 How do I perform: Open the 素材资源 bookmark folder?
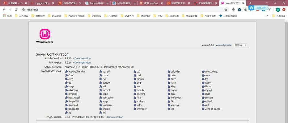[x=38, y=16]
